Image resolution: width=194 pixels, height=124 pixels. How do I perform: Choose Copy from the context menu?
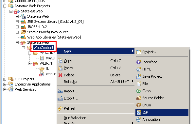(96, 61)
